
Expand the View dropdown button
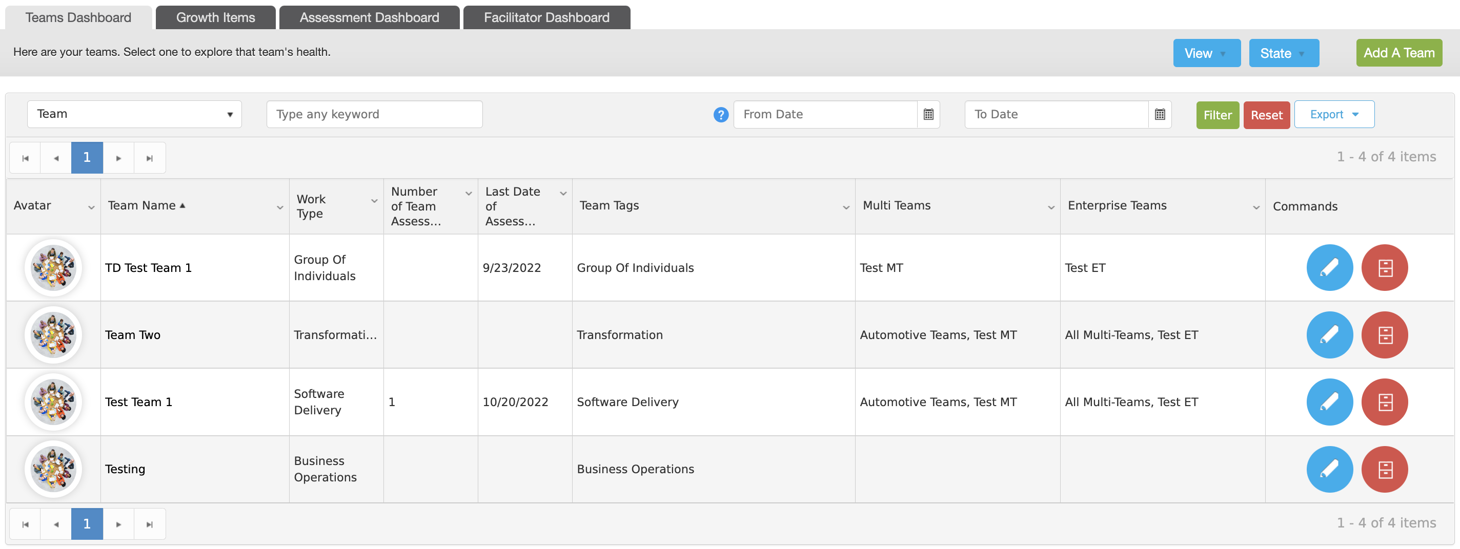(x=1206, y=53)
